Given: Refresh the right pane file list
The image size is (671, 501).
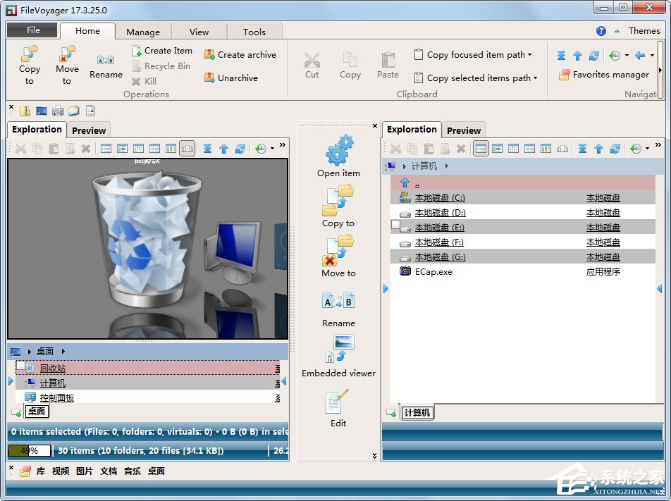Looking at the screenshot, I should tap(615, 149).
